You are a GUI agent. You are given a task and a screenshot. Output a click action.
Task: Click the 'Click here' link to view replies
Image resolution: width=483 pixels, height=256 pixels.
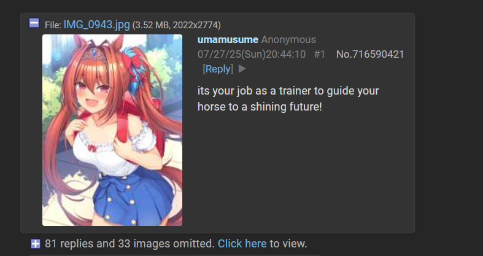[242, 244]
